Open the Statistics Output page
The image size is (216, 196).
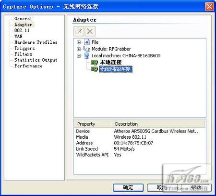point(36,60)
